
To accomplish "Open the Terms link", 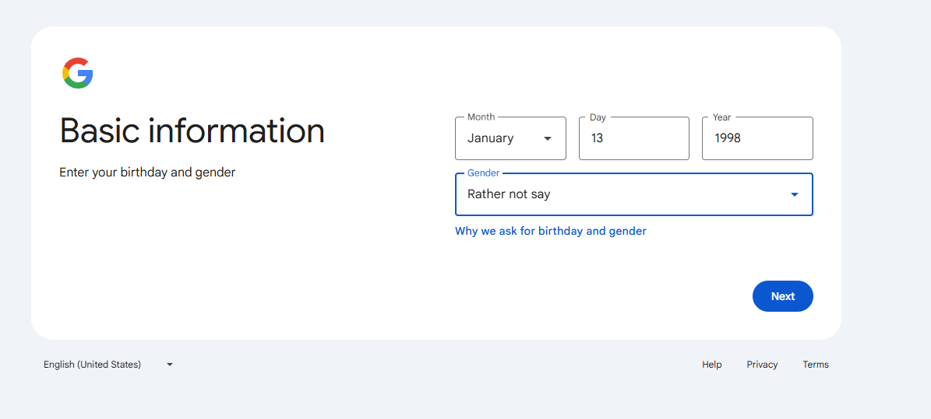I will (816, 365).
